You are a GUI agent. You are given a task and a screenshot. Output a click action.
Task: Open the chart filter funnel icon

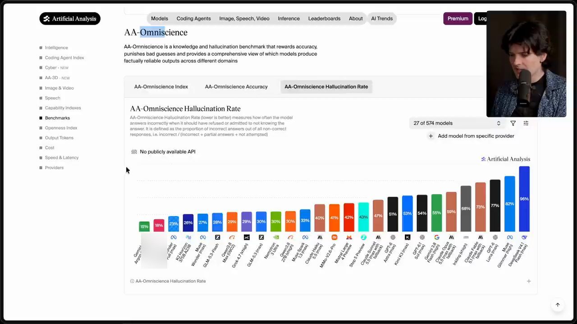click(513, 123)
